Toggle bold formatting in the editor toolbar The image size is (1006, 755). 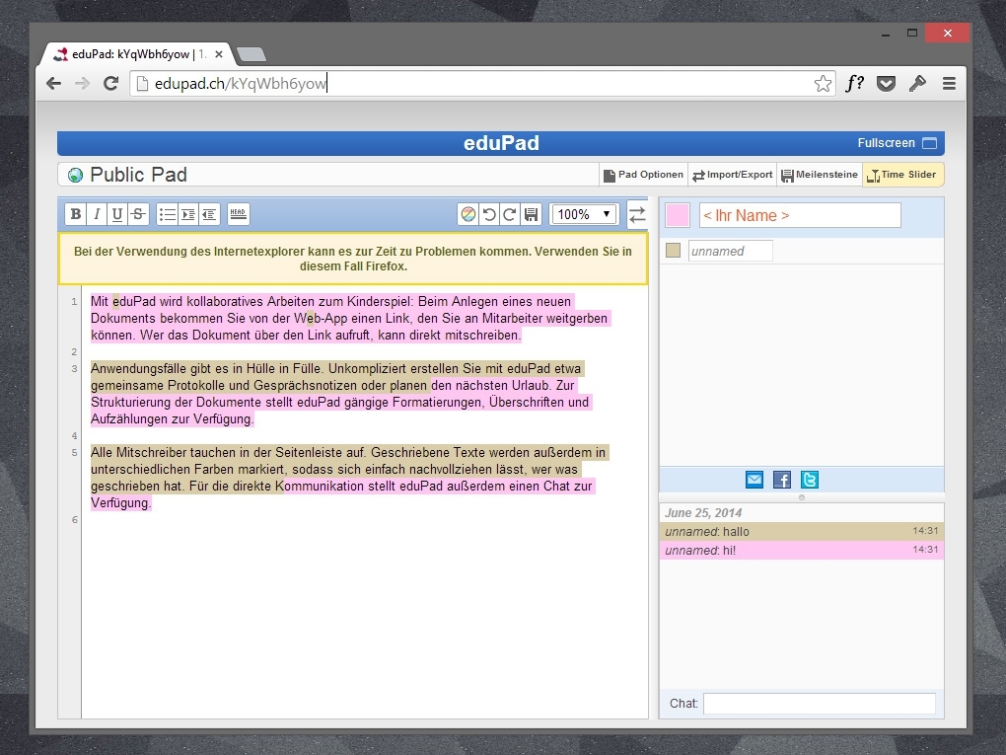point(76,214)
